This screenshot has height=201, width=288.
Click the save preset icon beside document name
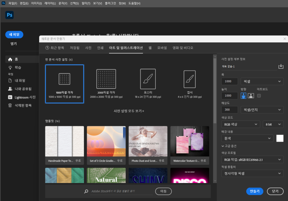click(x=281, y=67)
